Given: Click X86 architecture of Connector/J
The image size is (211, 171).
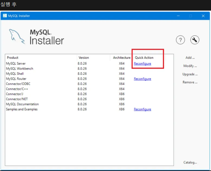Looking at the screenshot, I should coord(122,94).
